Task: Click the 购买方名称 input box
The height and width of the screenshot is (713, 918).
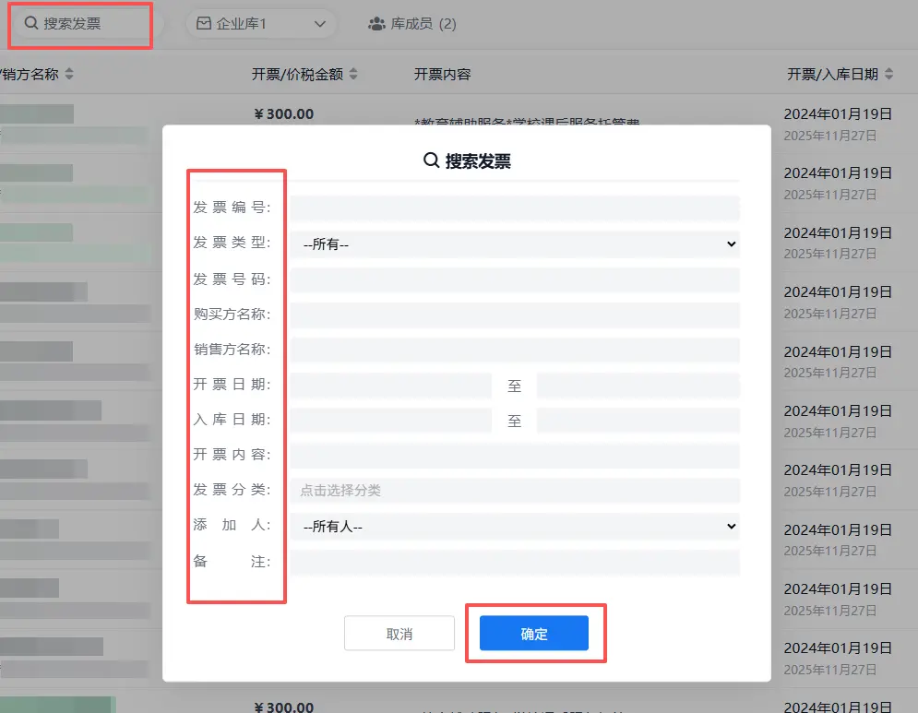Action: point(515,315)
